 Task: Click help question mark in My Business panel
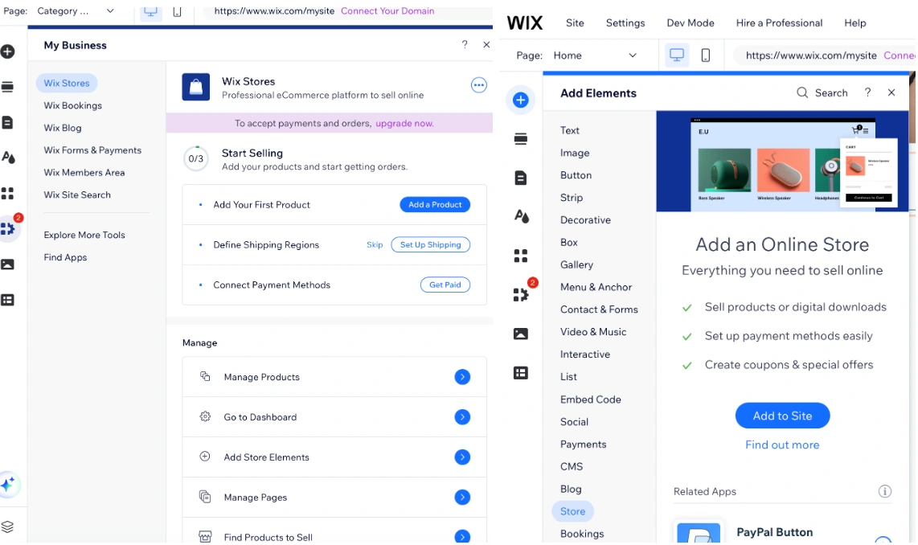pos(465,44)
